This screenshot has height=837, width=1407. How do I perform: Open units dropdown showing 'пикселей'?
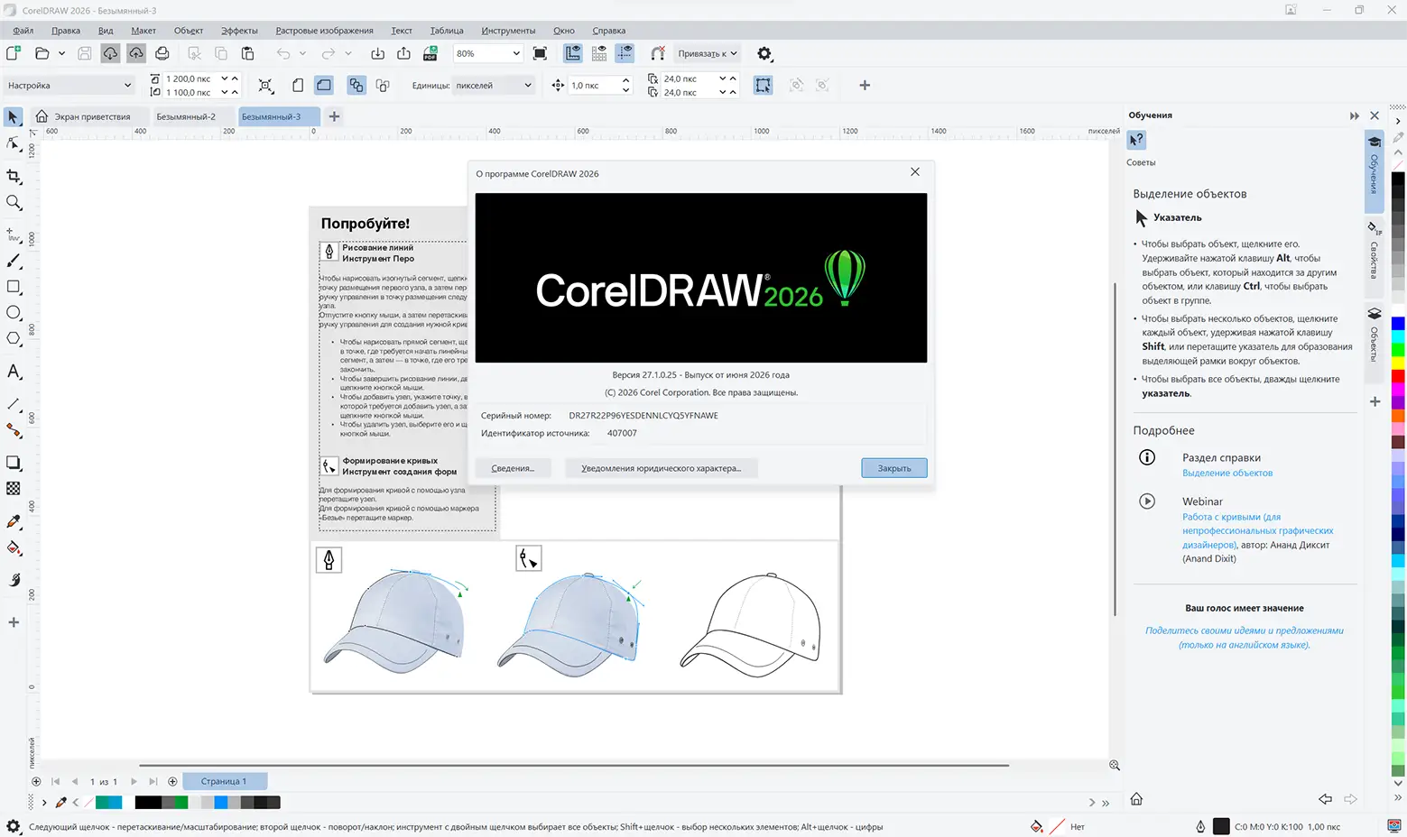(x=494, y=86)
